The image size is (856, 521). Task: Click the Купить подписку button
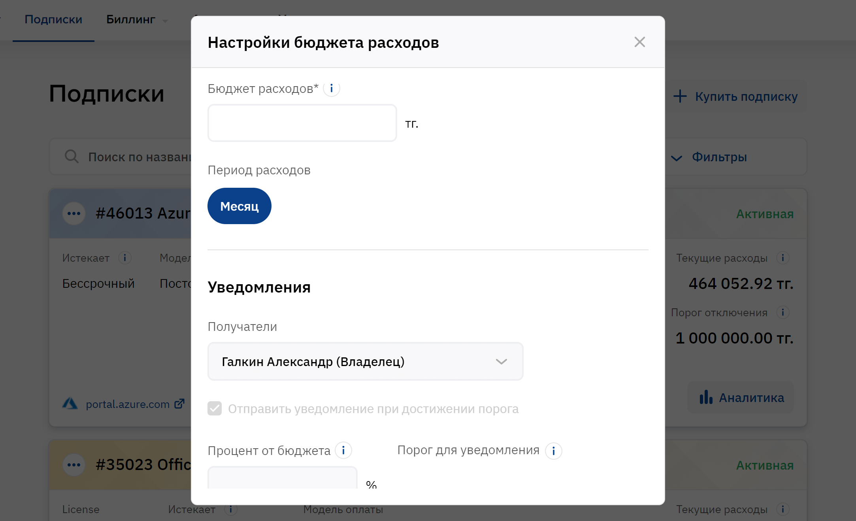tap(736, 96)
